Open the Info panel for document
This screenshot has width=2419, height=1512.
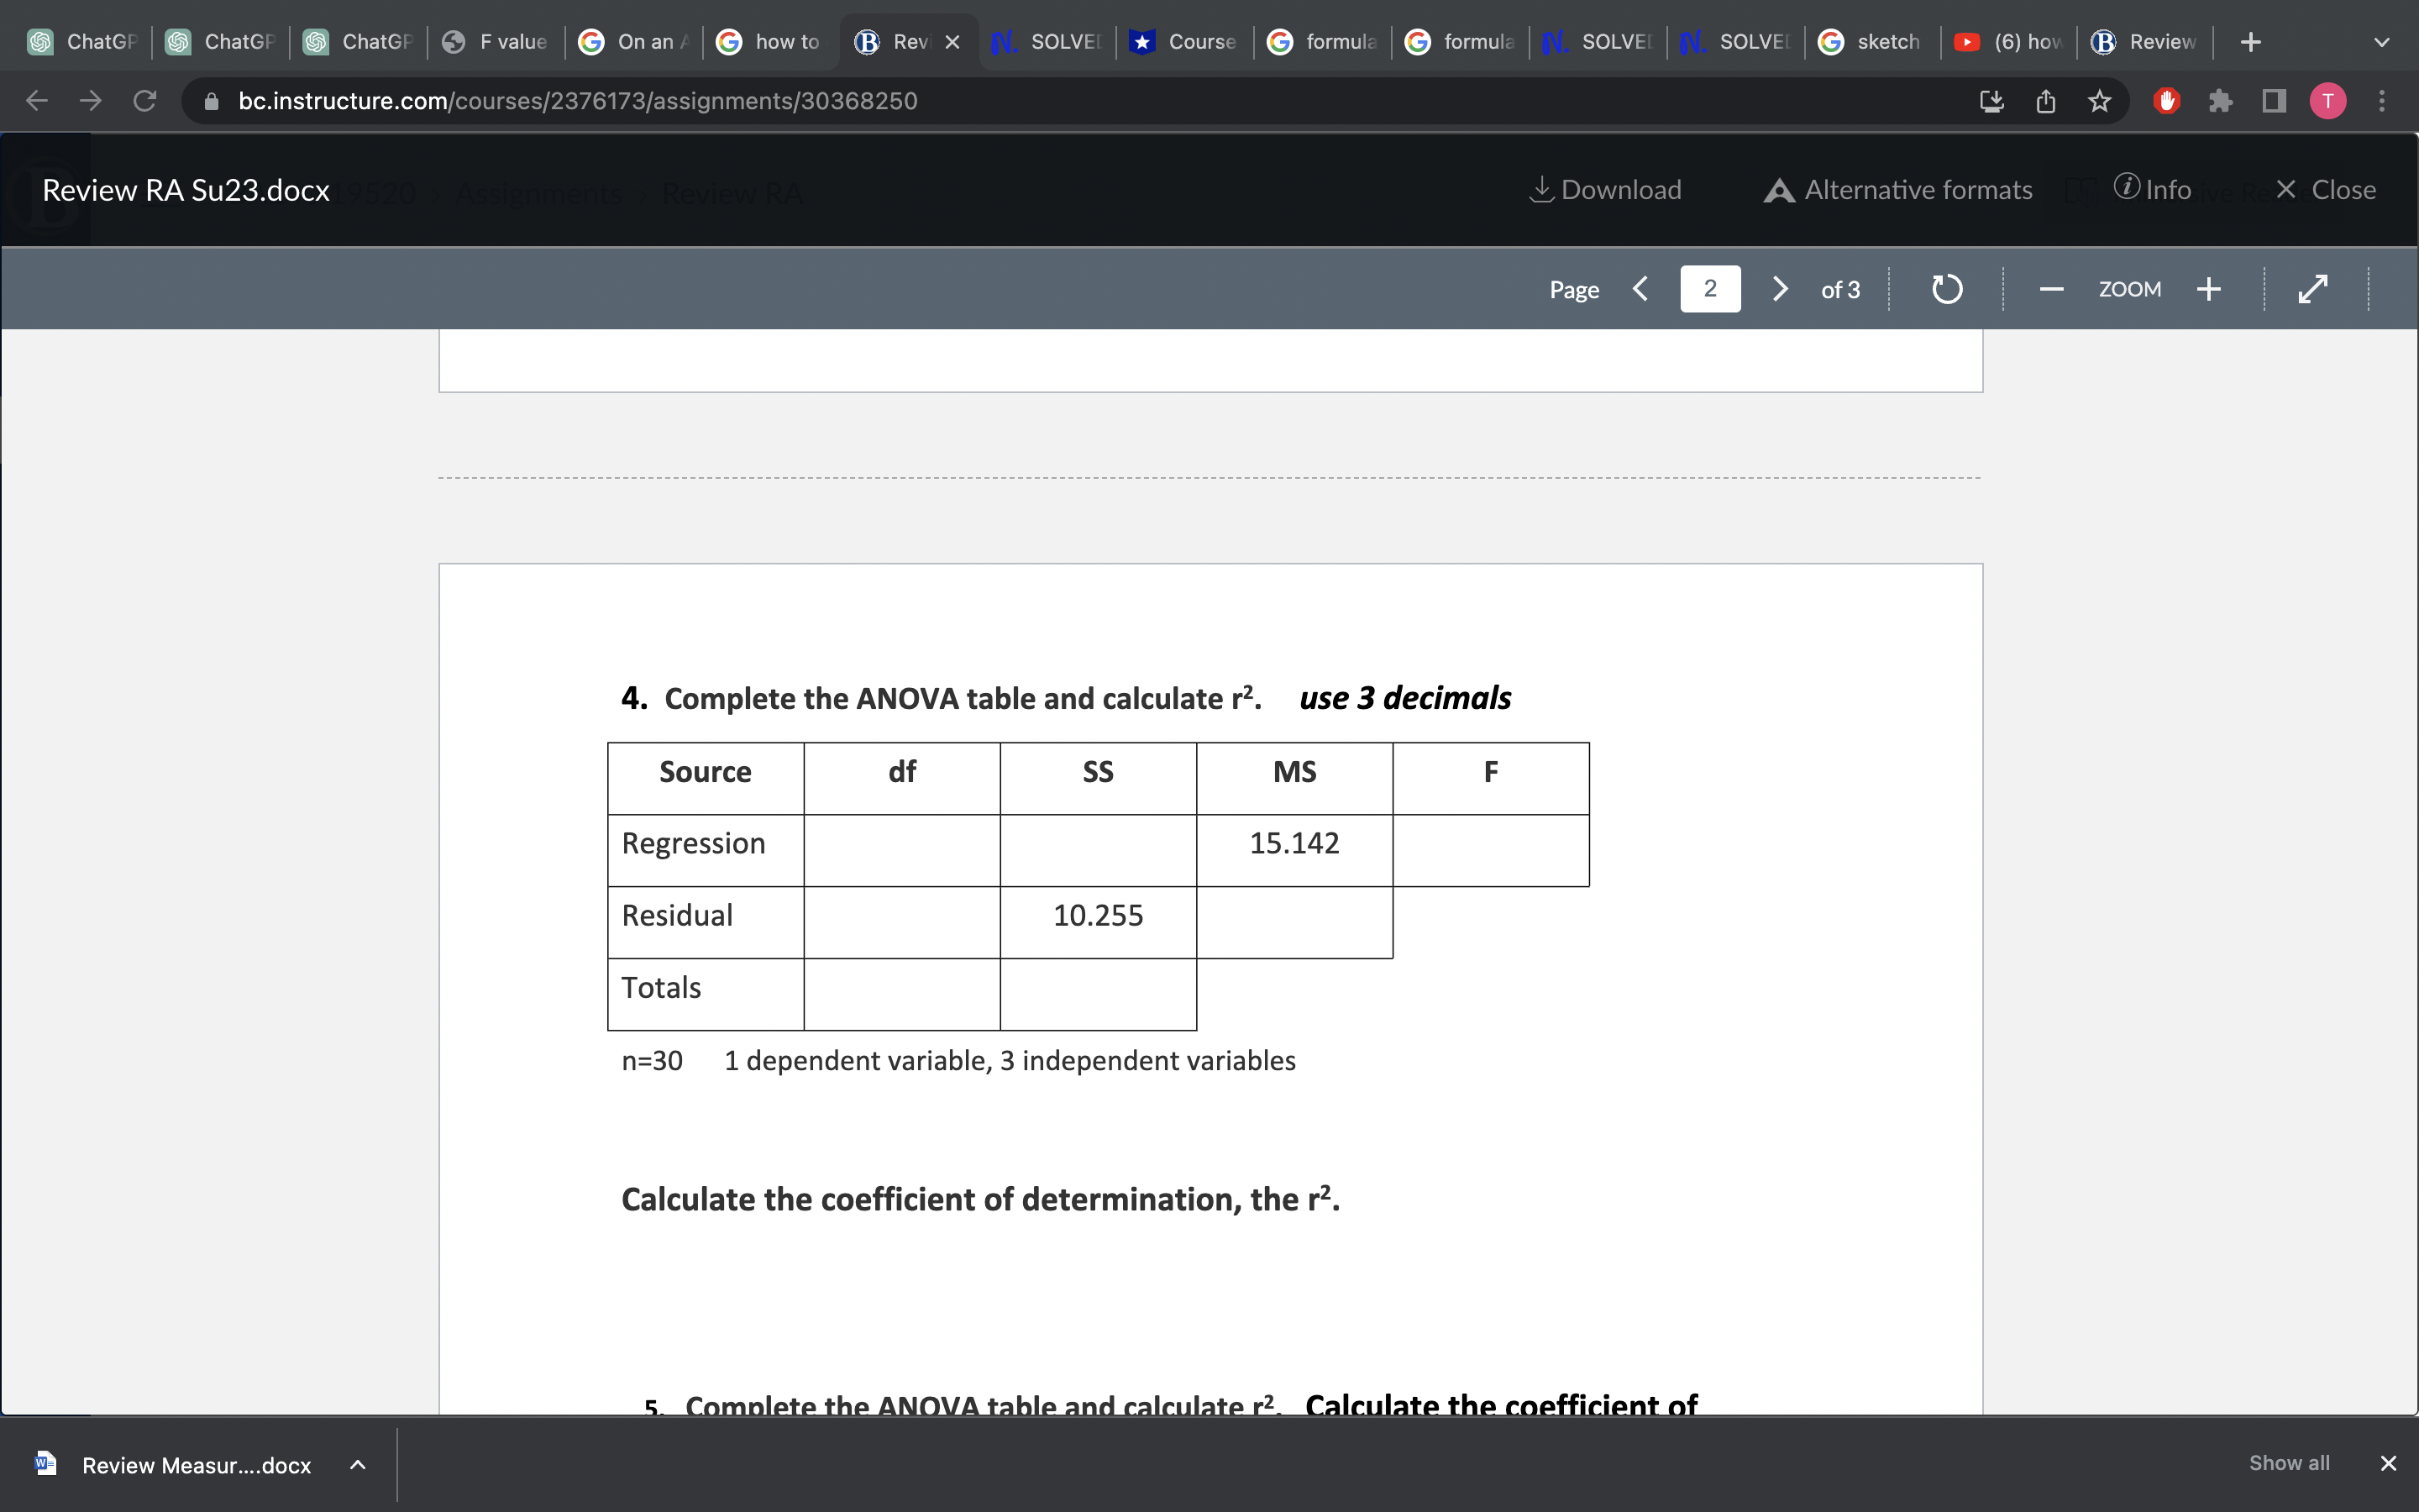coord(2152,190)
